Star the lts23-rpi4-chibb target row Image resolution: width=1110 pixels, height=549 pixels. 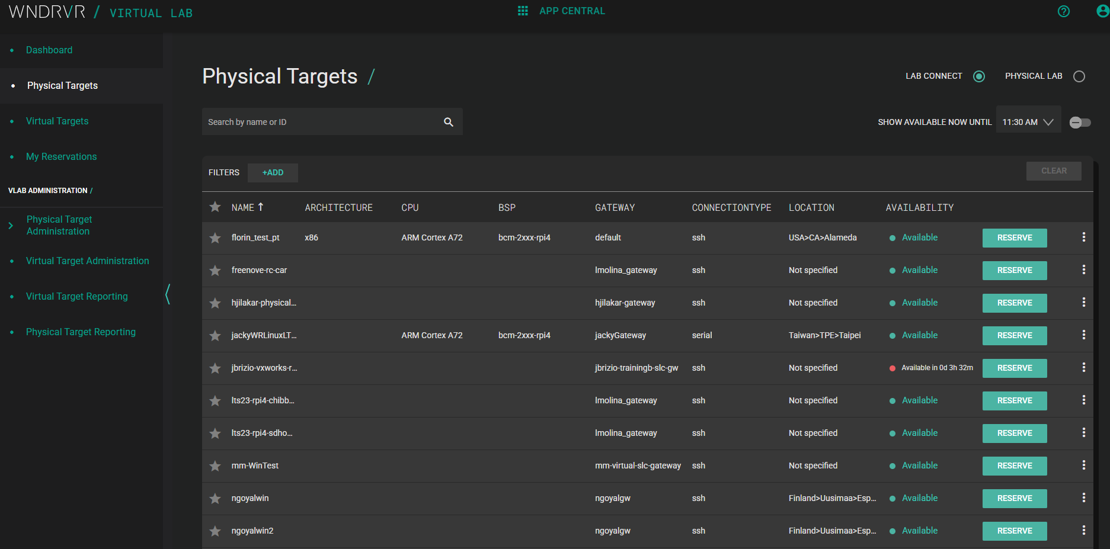pyautogui.click(x=215, y=401)
